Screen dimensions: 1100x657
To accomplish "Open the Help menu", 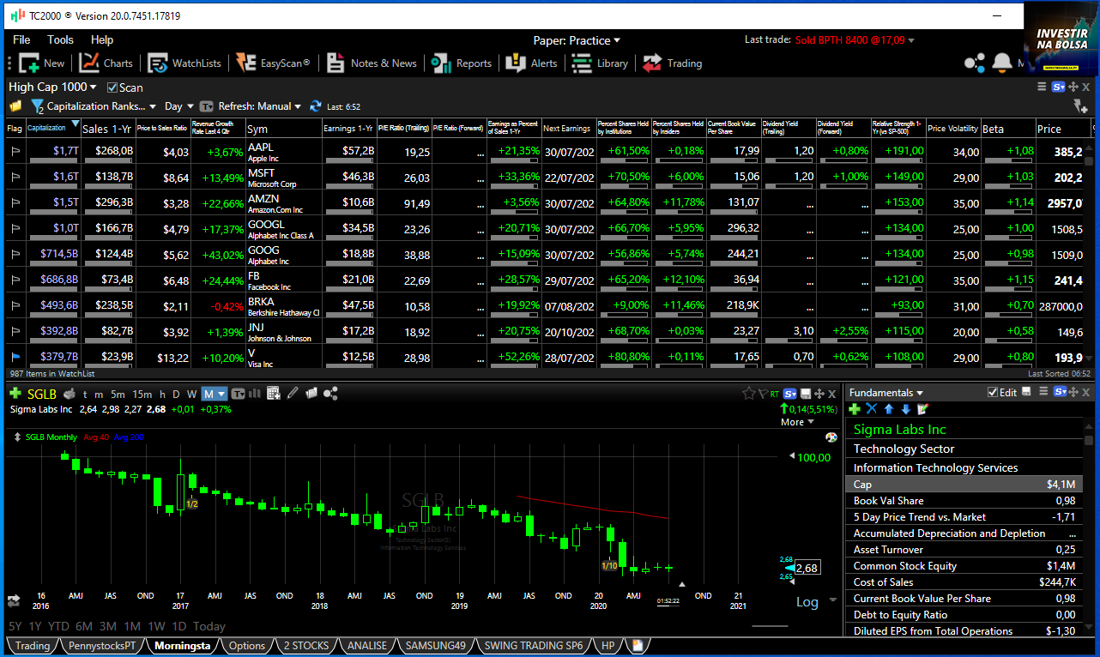I will [x=102, y=39].
